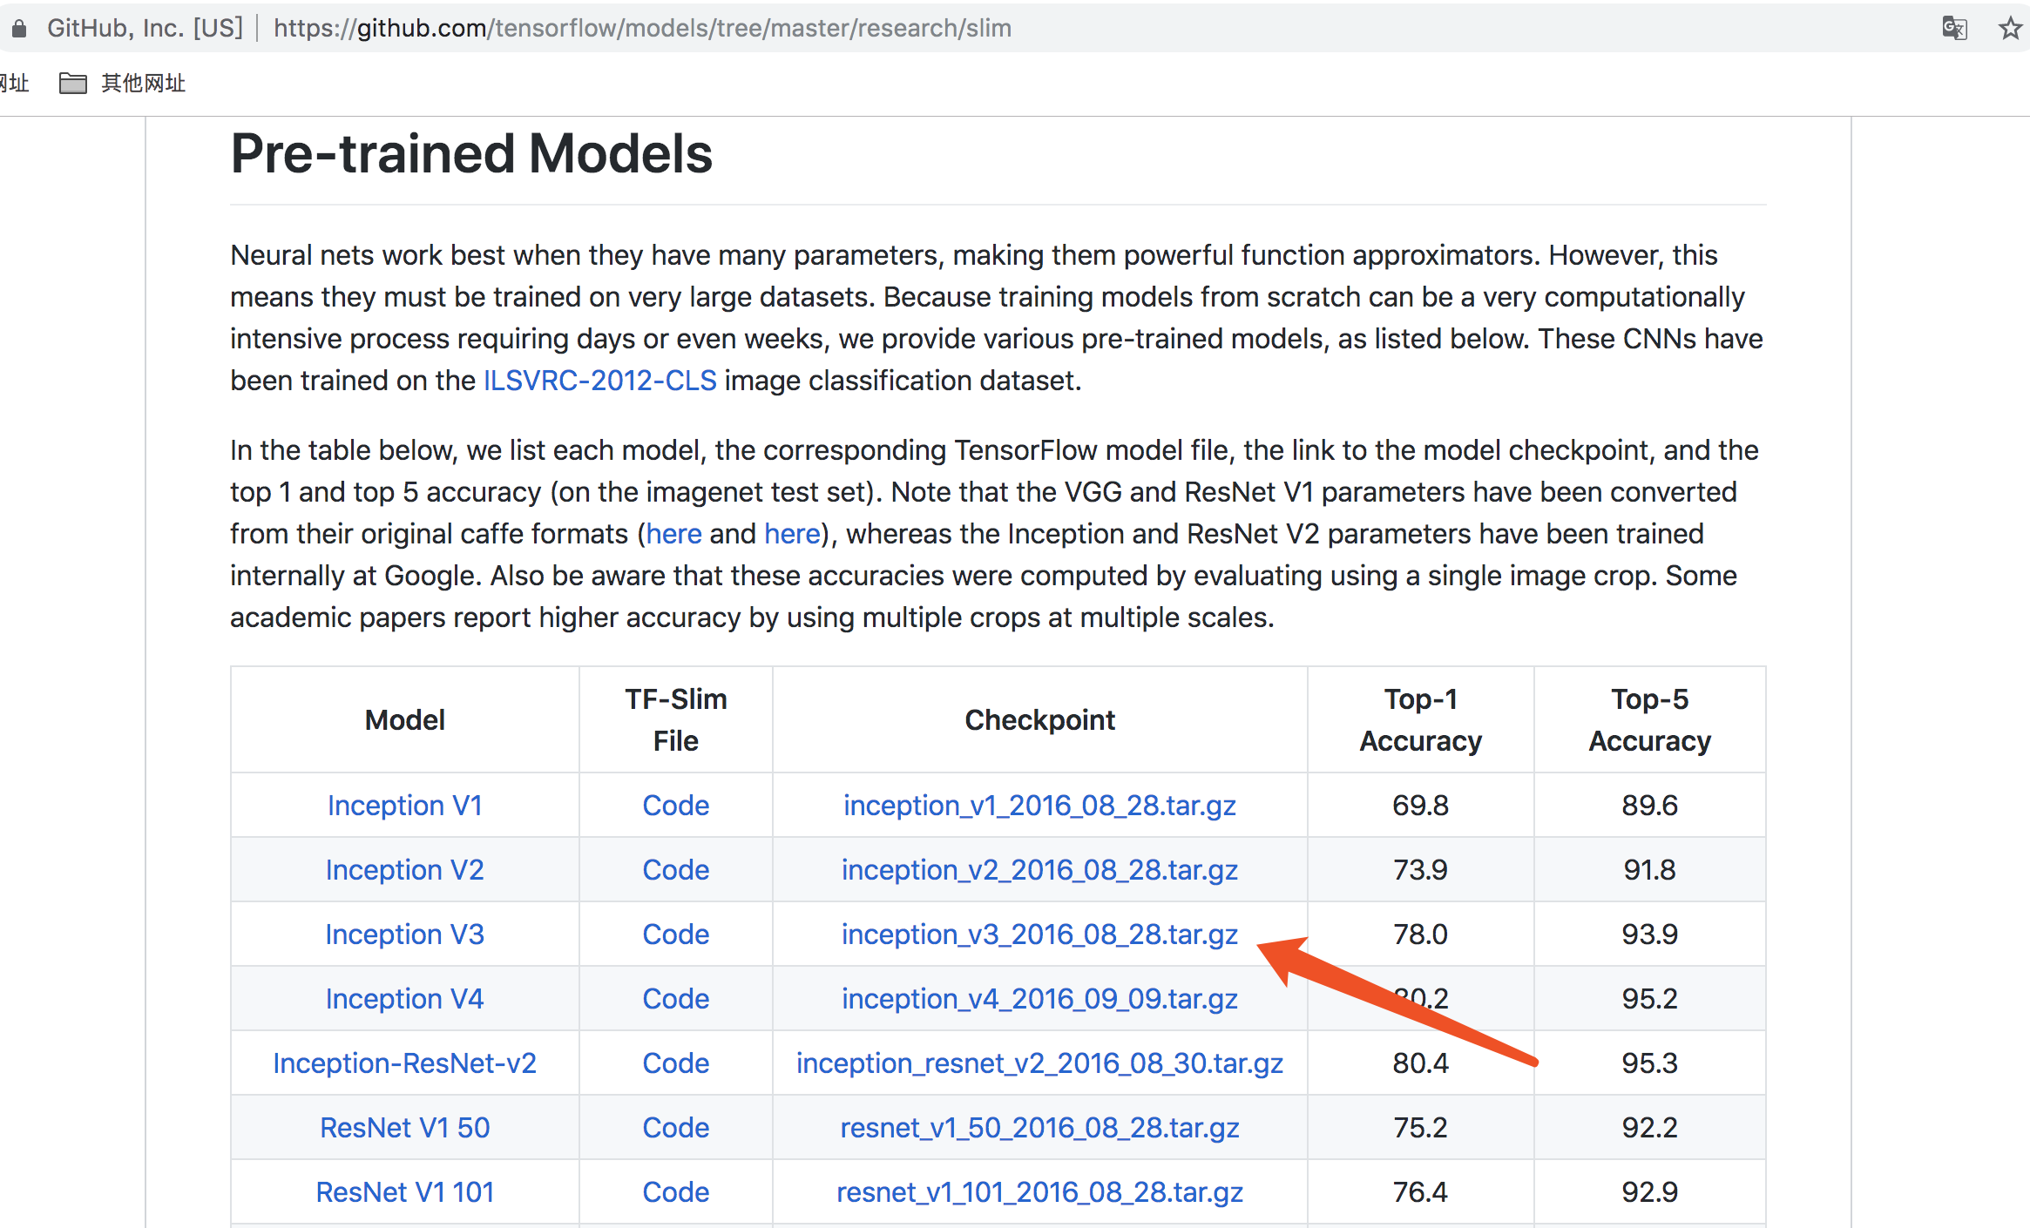Download inception_v1_2016_08_28.tar.gz checkpoint

(x=1039, y=806)
